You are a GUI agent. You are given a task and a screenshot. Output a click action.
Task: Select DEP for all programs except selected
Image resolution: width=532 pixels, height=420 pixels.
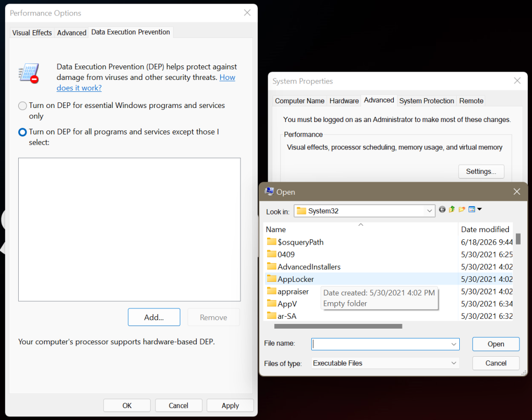coord(22,132)
